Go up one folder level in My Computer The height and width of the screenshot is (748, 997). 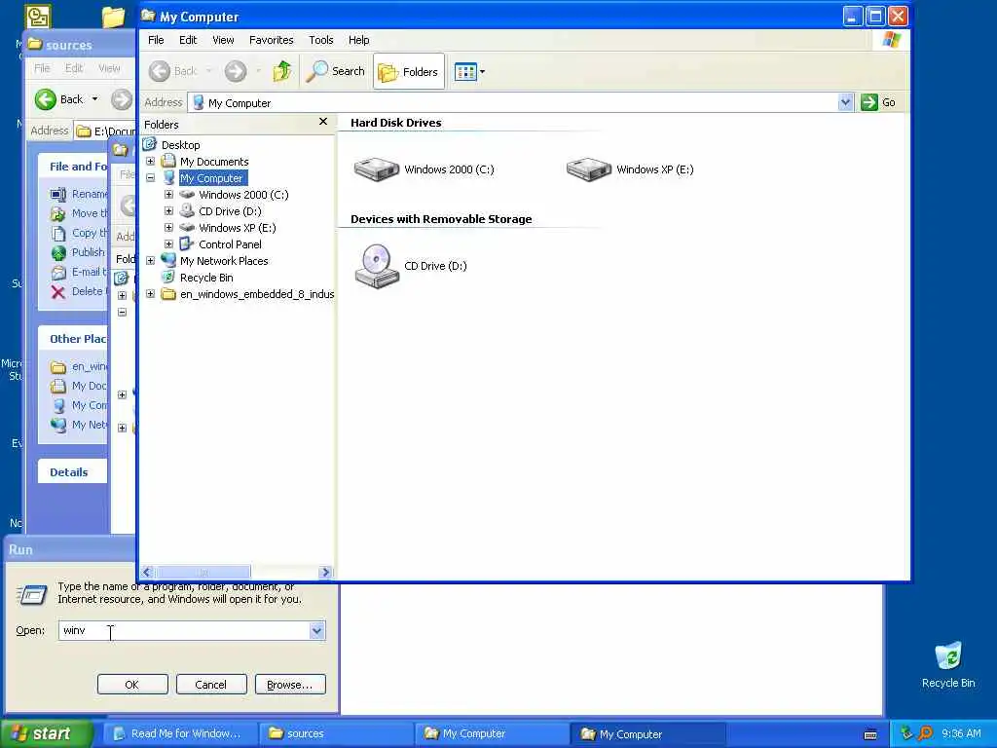point(282,71)
